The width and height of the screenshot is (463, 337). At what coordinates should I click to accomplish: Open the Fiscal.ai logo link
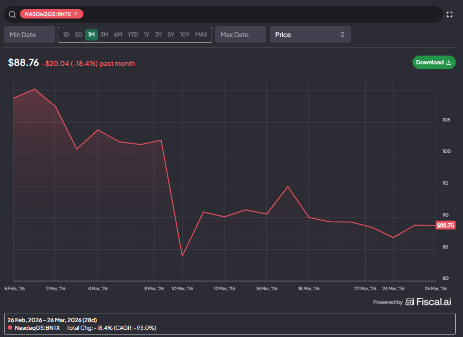(x=428, y=301)
